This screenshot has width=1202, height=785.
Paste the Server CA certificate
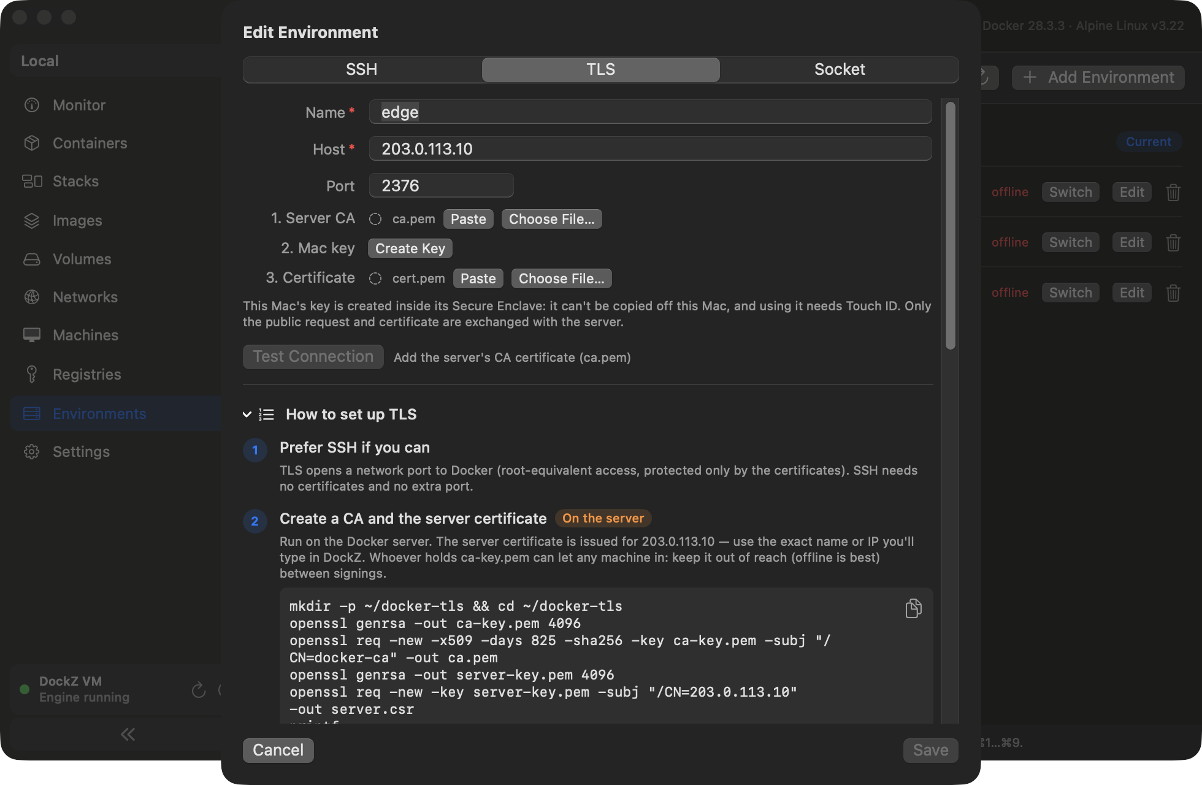pos(468,219)
